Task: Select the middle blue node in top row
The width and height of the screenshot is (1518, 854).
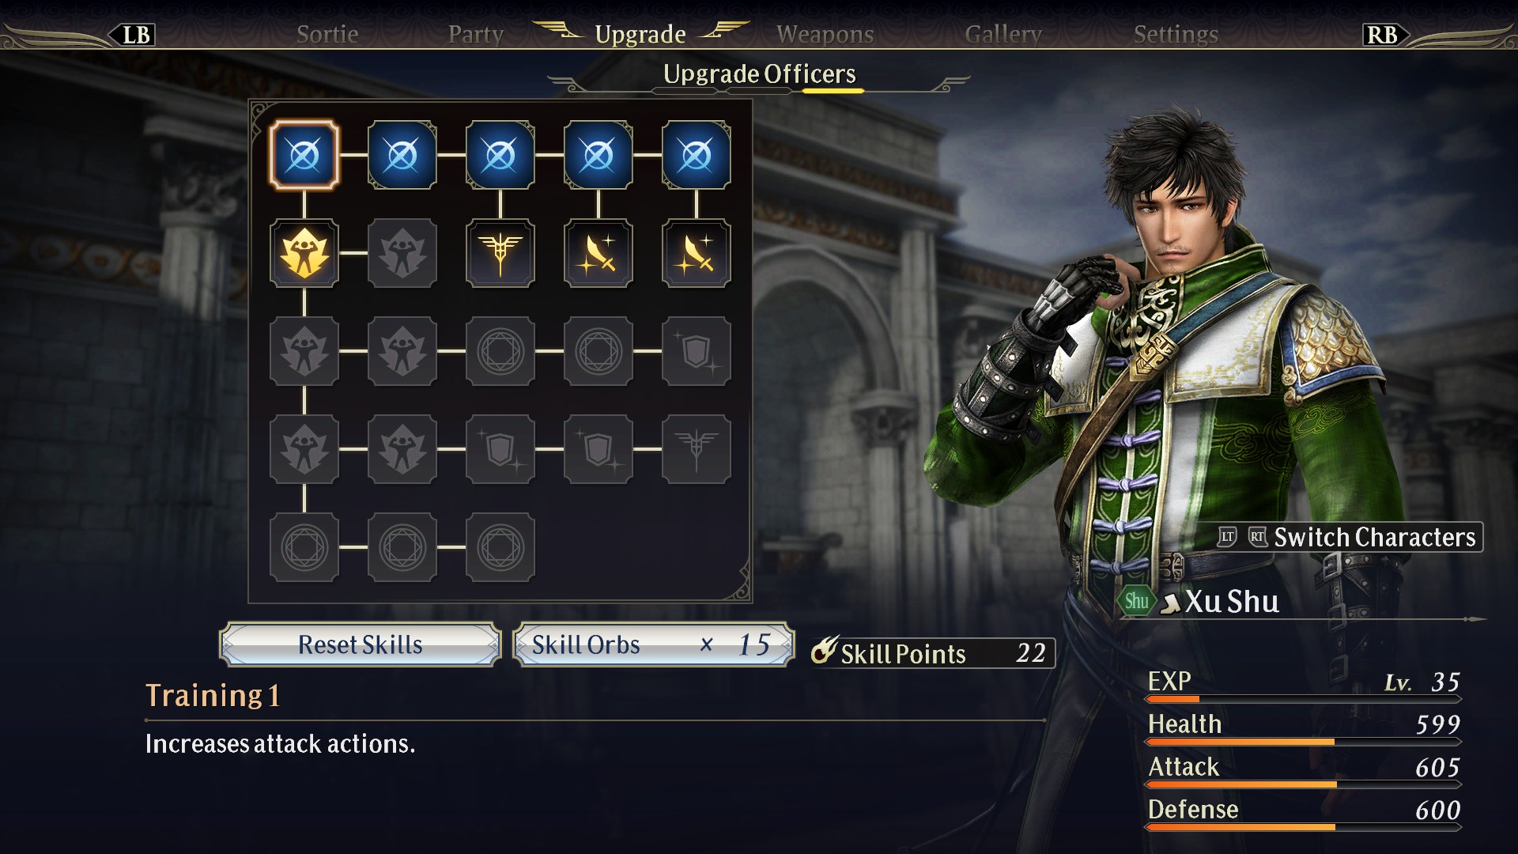Action: [500, 155]
